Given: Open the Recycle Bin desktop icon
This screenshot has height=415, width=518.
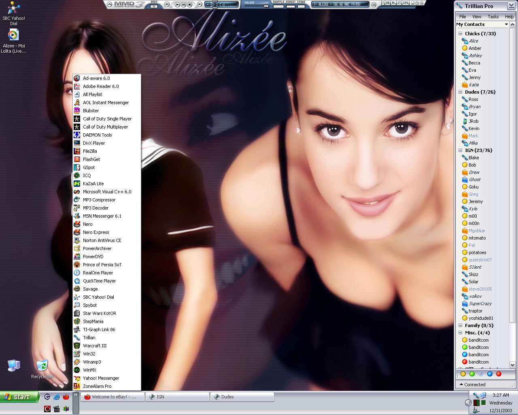Looking at the screenshot, I should pyautogui.click(x=42, y=369).
